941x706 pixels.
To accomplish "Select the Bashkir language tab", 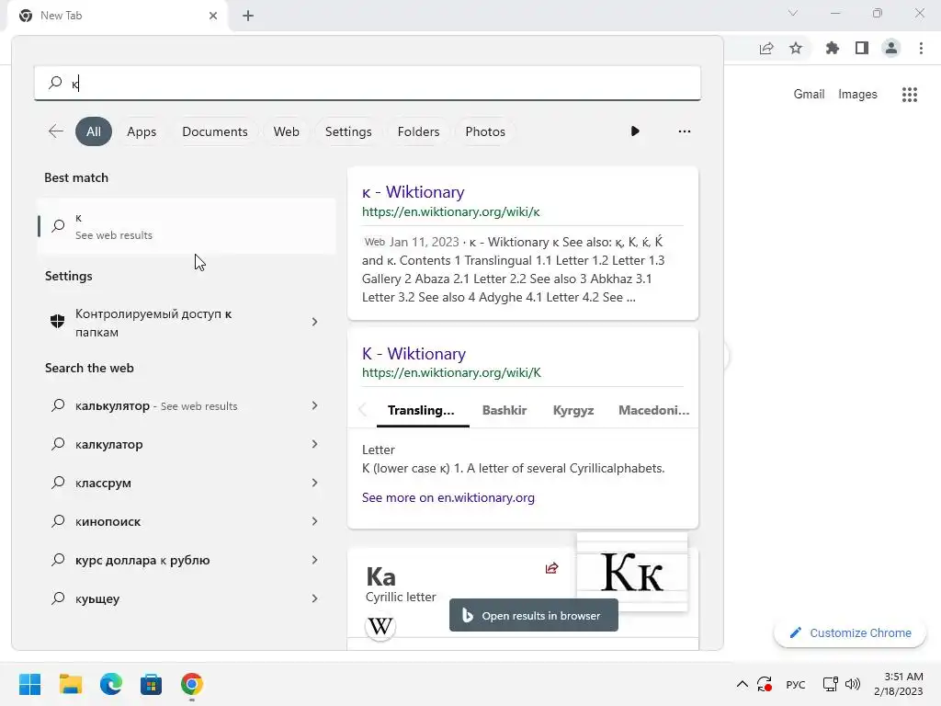I will 505,411.
